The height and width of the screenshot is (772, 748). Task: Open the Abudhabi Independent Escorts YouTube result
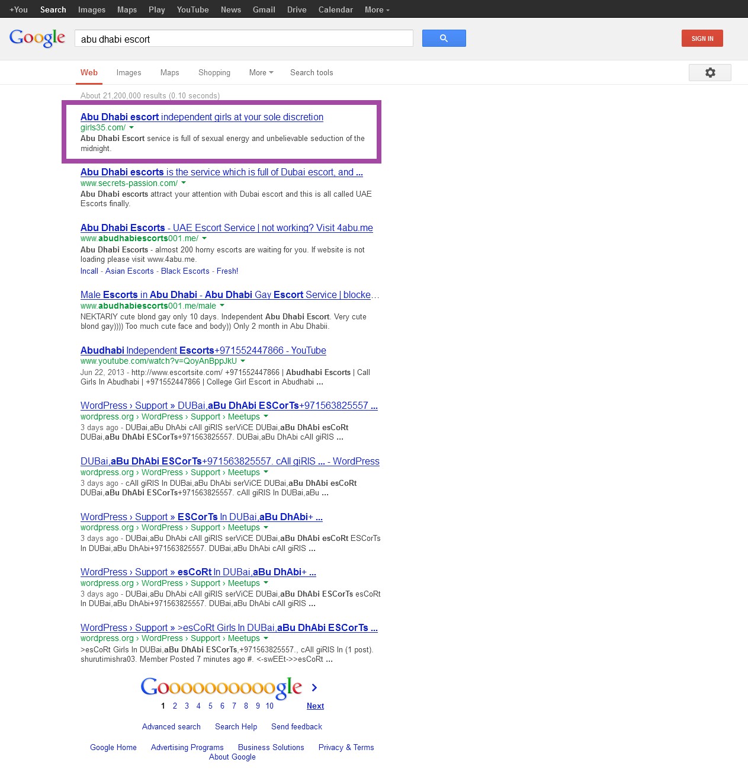(x=203, y=350)
